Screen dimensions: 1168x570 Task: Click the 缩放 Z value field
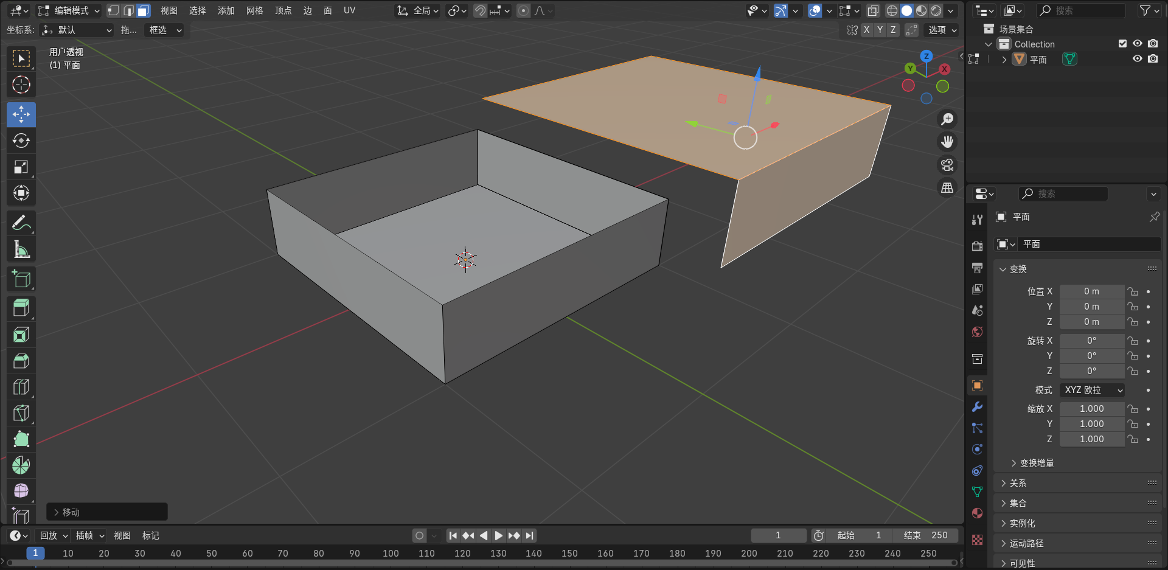1092,439
